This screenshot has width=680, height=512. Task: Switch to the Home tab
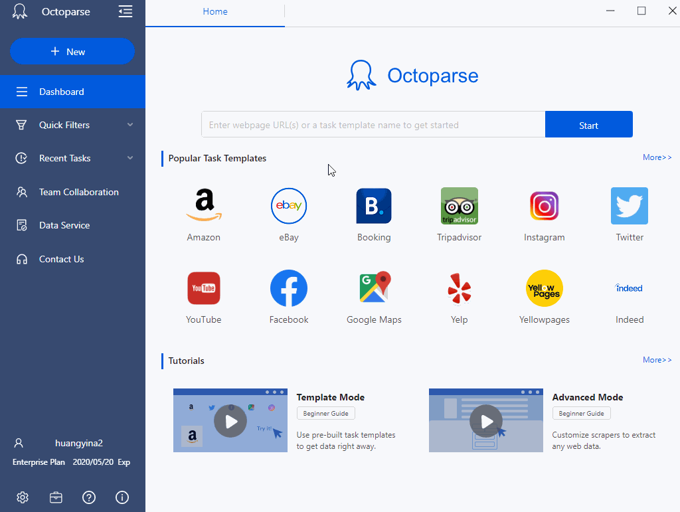click(x=215, y=12)
